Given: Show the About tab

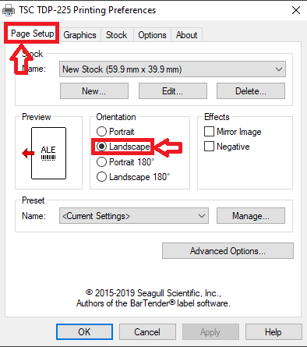Looking at the screenshot, I should tap(186, 35).
